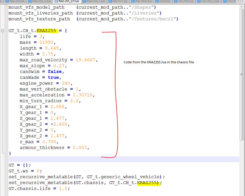Click the mount_vfs_model_path line
Image resolution: width=245 pixels, height=196 pixels.
pyautogui.click(x=82, y=7)
